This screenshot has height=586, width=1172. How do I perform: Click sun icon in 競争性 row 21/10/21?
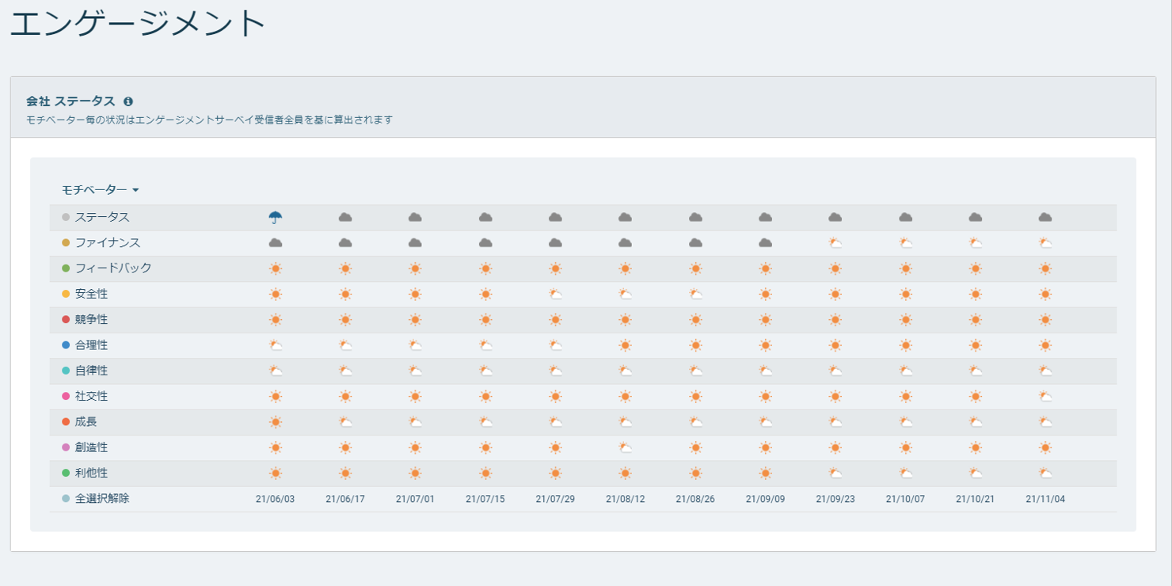[x=976, y=320]
